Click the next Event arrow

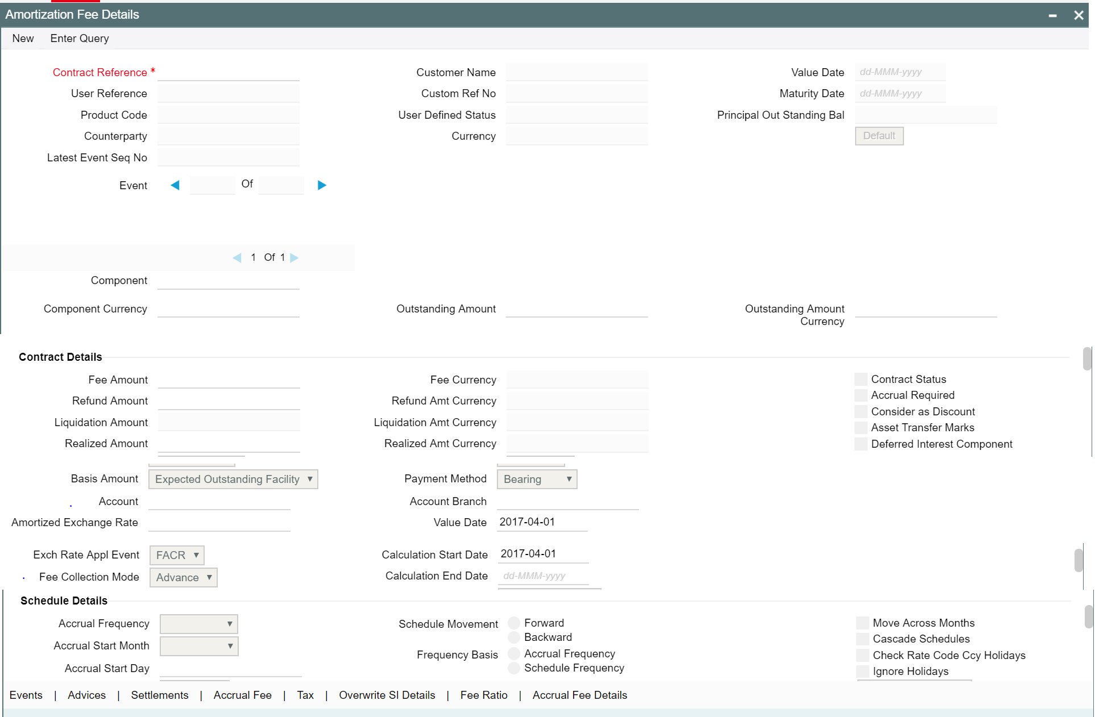point(322,185)
